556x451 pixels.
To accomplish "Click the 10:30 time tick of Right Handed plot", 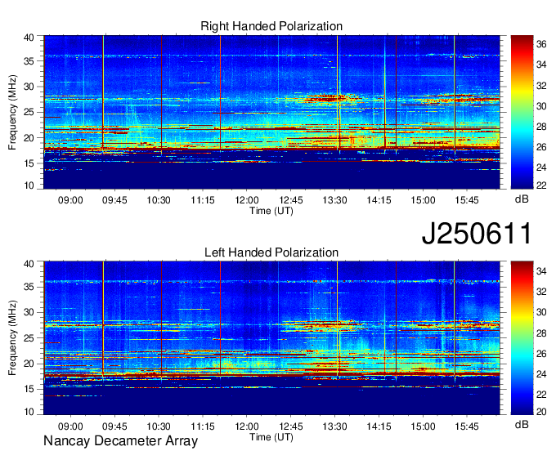I will pyautogui.click(x=159, y=200).
